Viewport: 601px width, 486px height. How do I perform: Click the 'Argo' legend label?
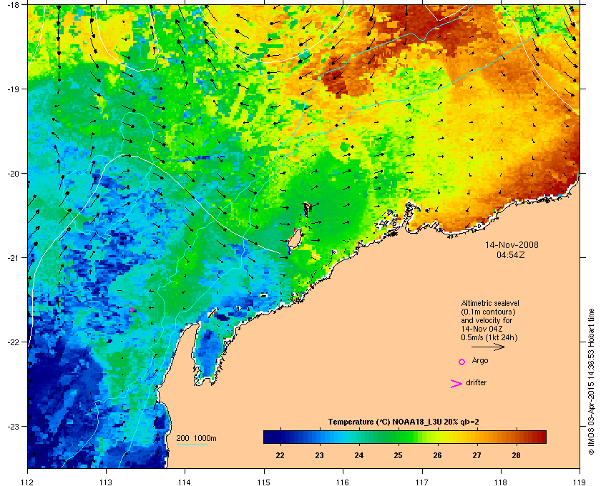(480, 361)
